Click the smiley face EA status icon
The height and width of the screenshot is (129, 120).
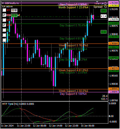coord(105,3)
